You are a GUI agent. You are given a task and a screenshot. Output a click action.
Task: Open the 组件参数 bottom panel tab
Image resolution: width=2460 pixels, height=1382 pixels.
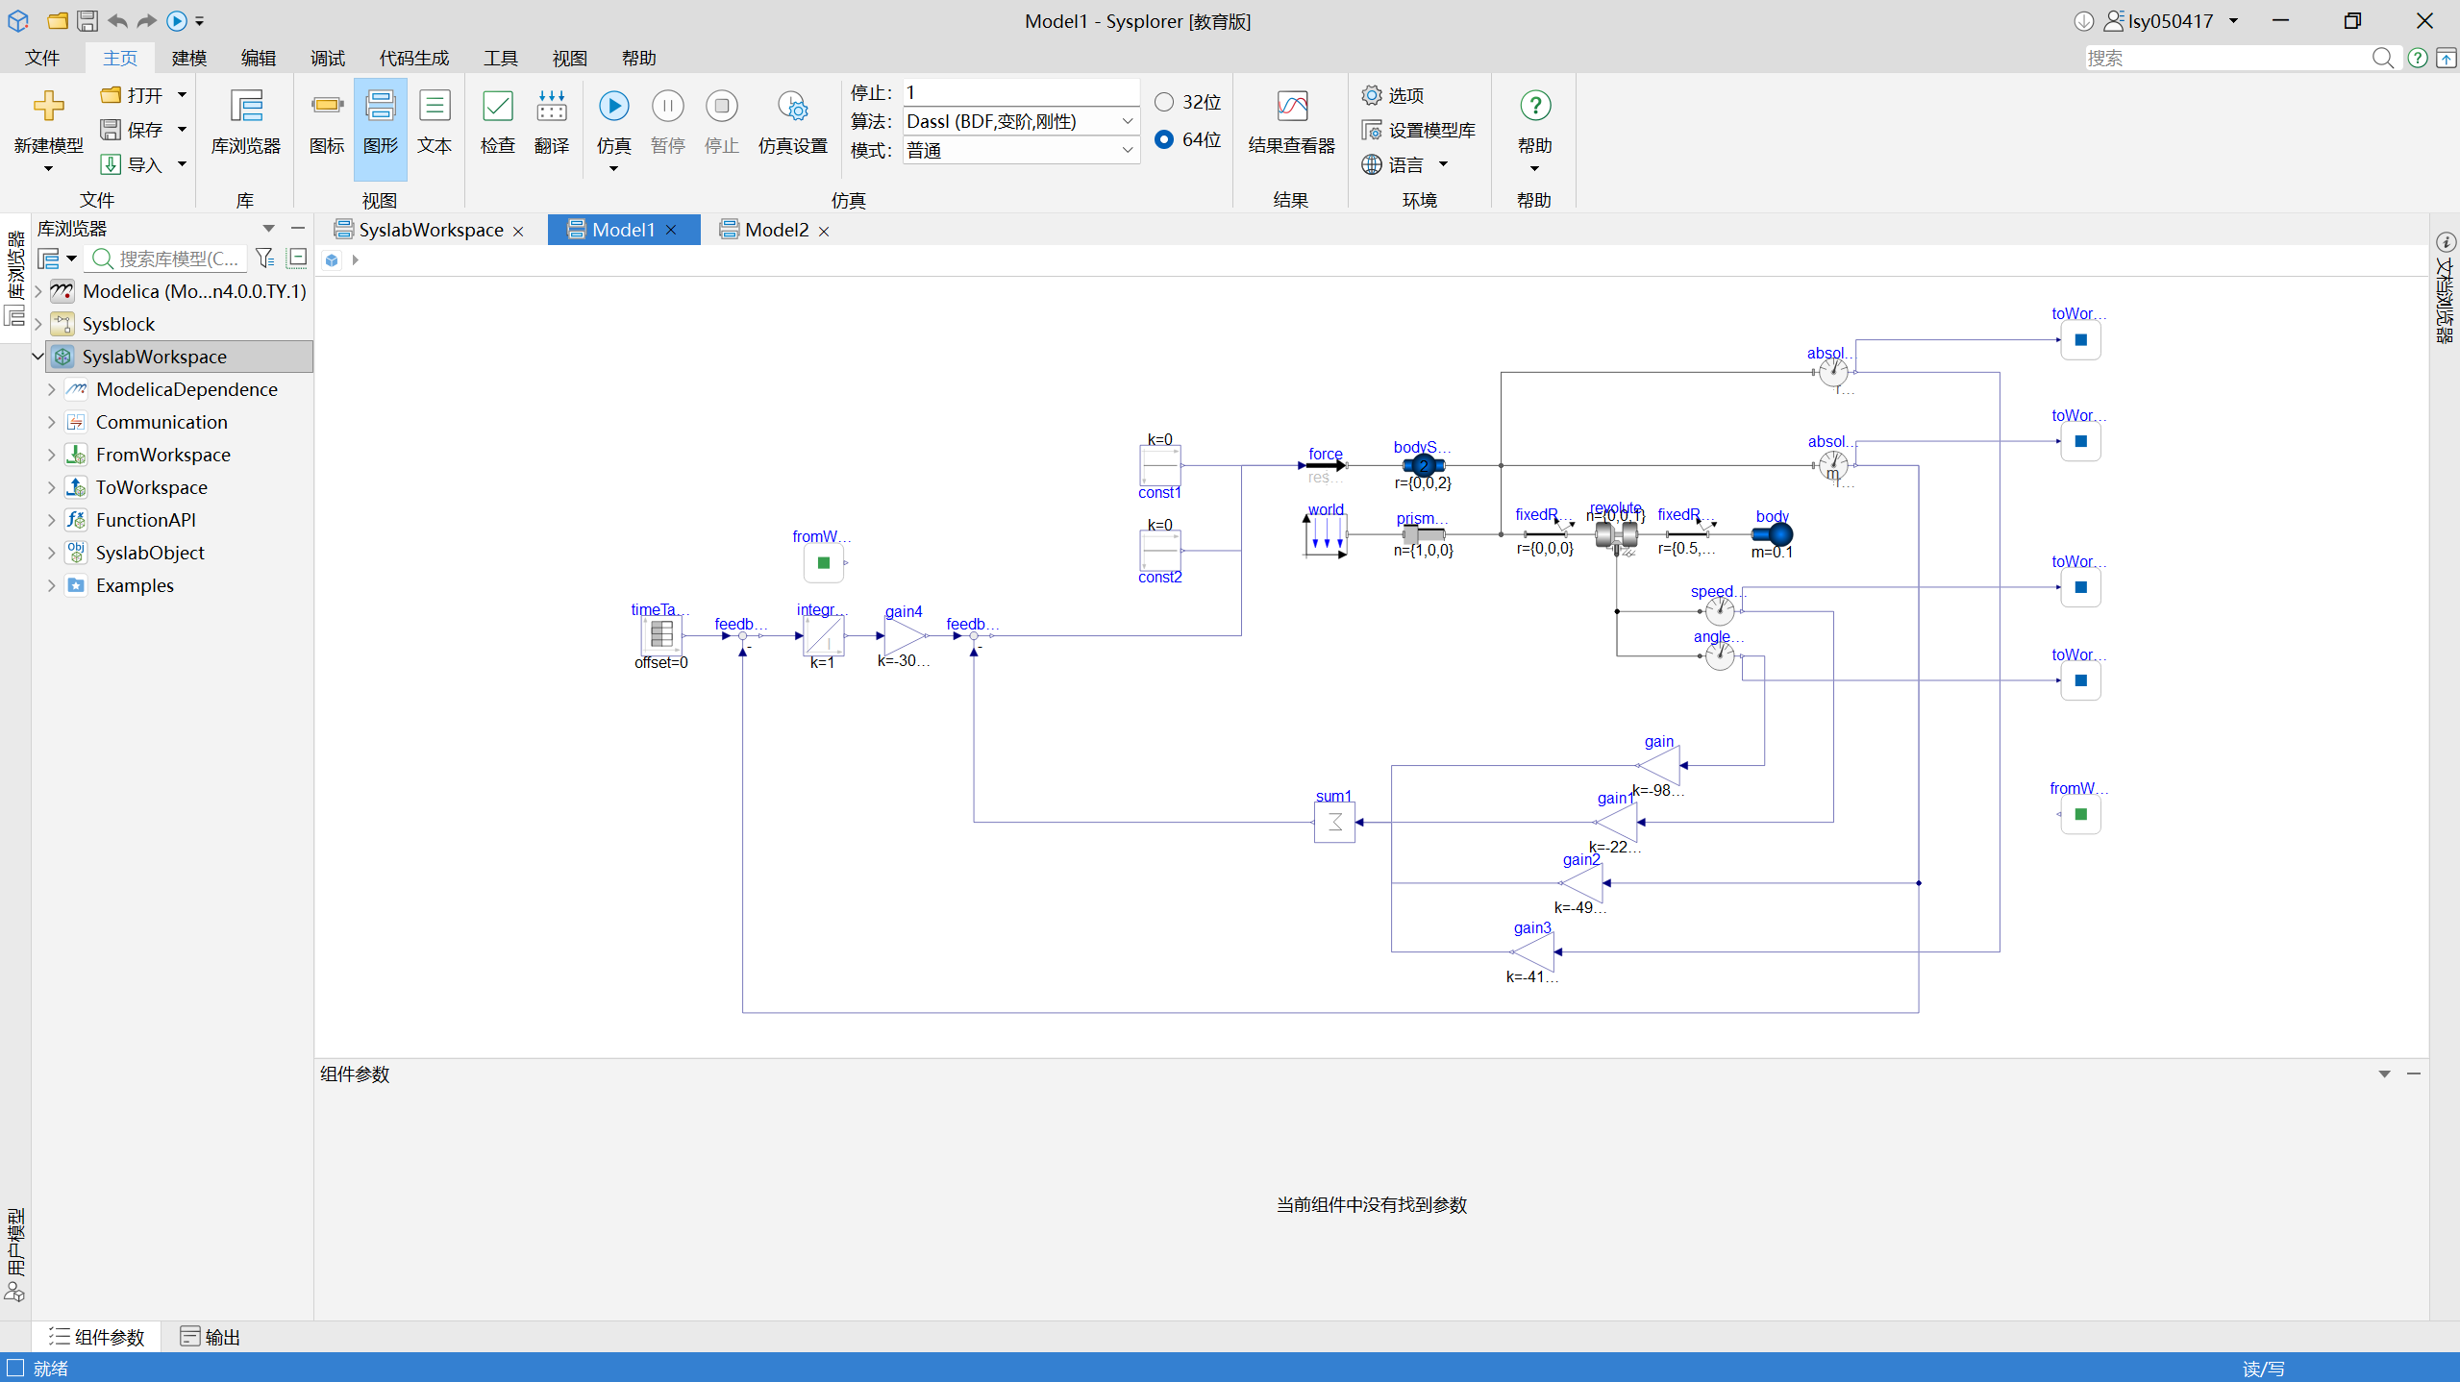[x=97, y=1337]
